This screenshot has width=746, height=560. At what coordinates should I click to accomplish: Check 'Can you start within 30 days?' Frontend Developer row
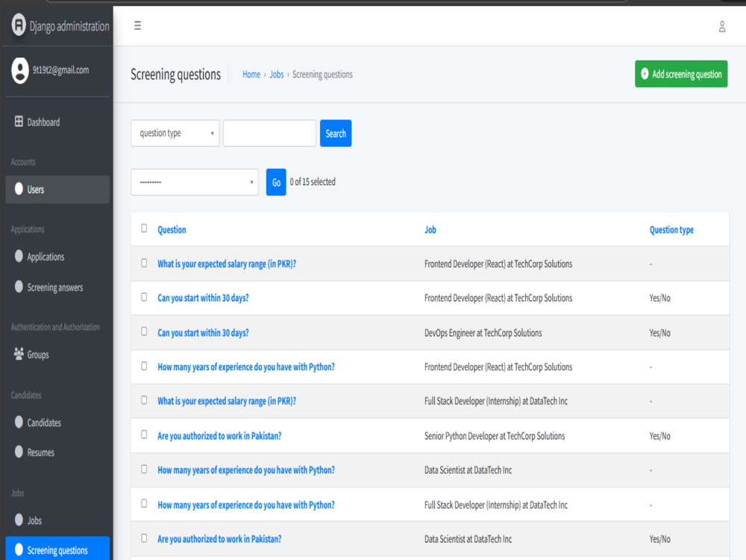pos(144,297)
